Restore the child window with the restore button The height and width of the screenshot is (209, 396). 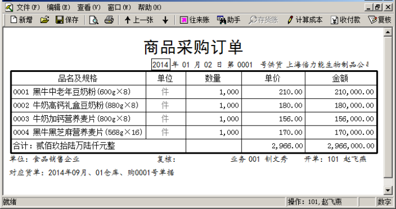tap(377, 8)
